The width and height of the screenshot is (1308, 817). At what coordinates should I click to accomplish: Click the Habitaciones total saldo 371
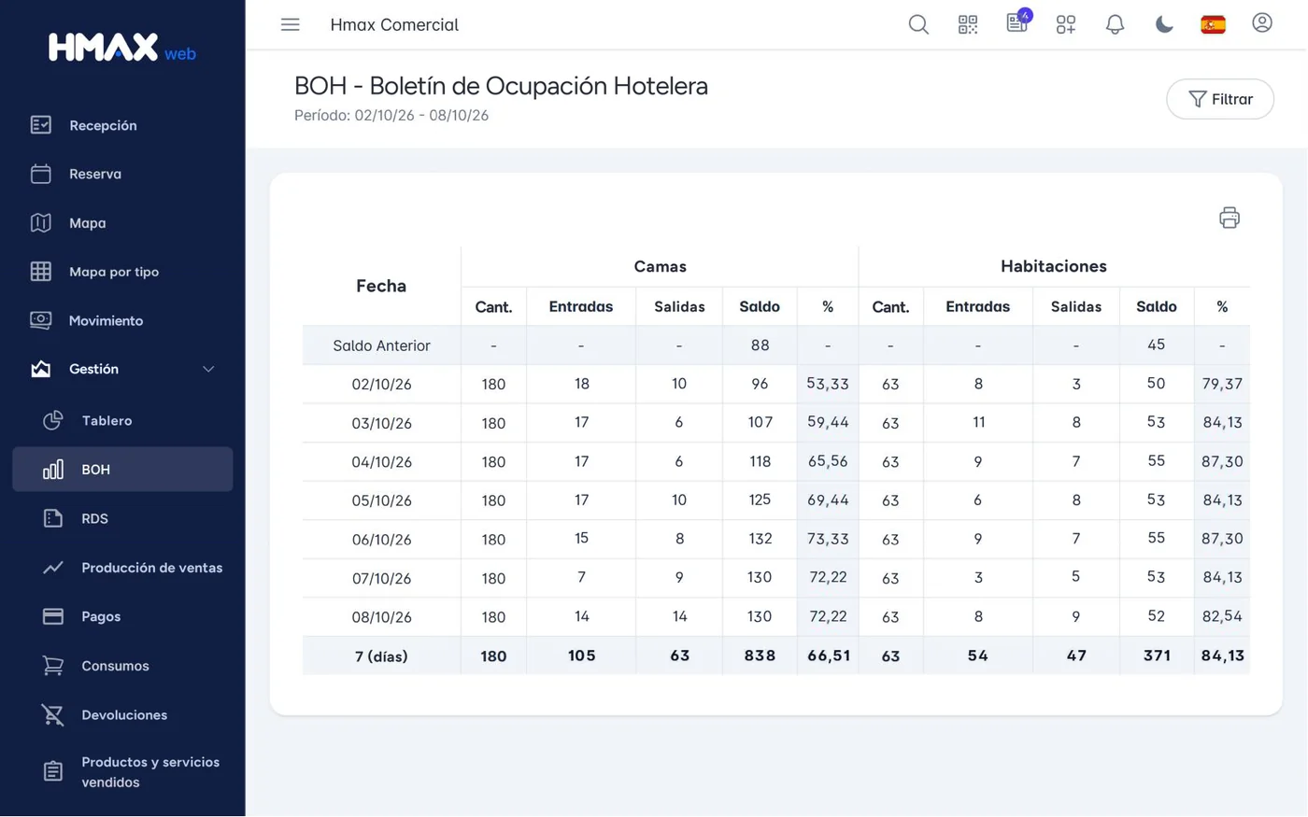(1157, 655)
